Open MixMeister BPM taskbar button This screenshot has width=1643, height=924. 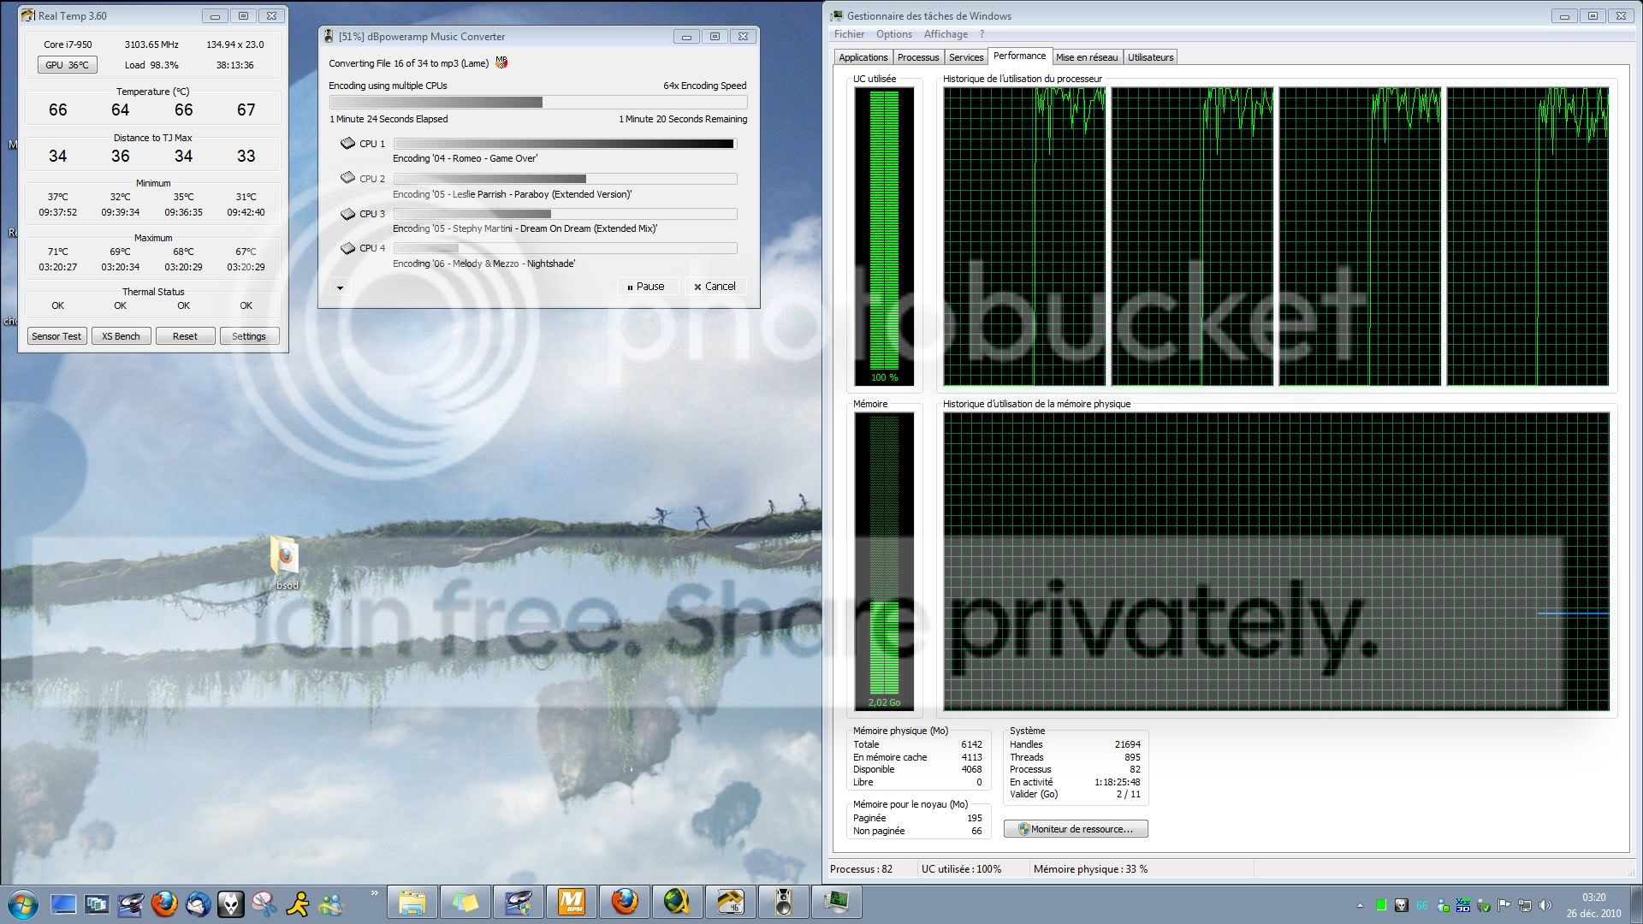pyautogui.click(x=572, y=903)
